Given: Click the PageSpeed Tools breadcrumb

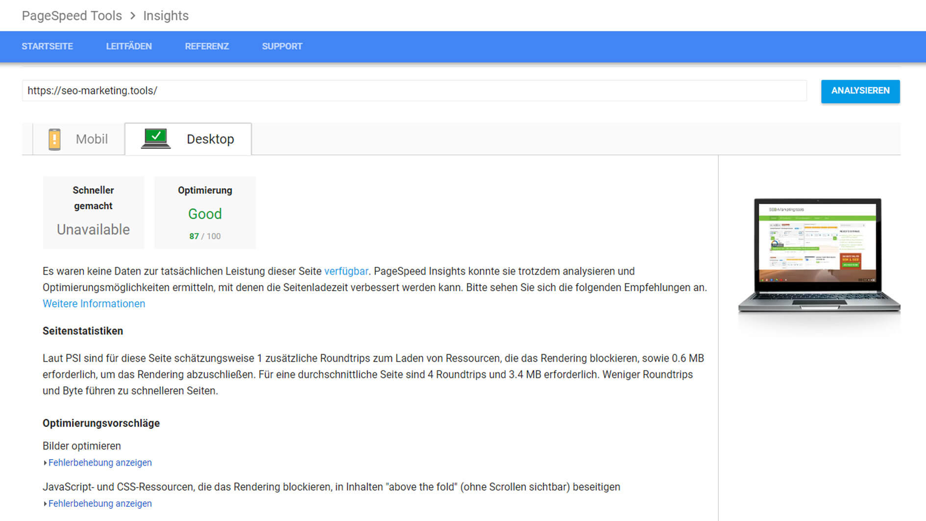Looking at the screenshot, I should tap(72, 16).
